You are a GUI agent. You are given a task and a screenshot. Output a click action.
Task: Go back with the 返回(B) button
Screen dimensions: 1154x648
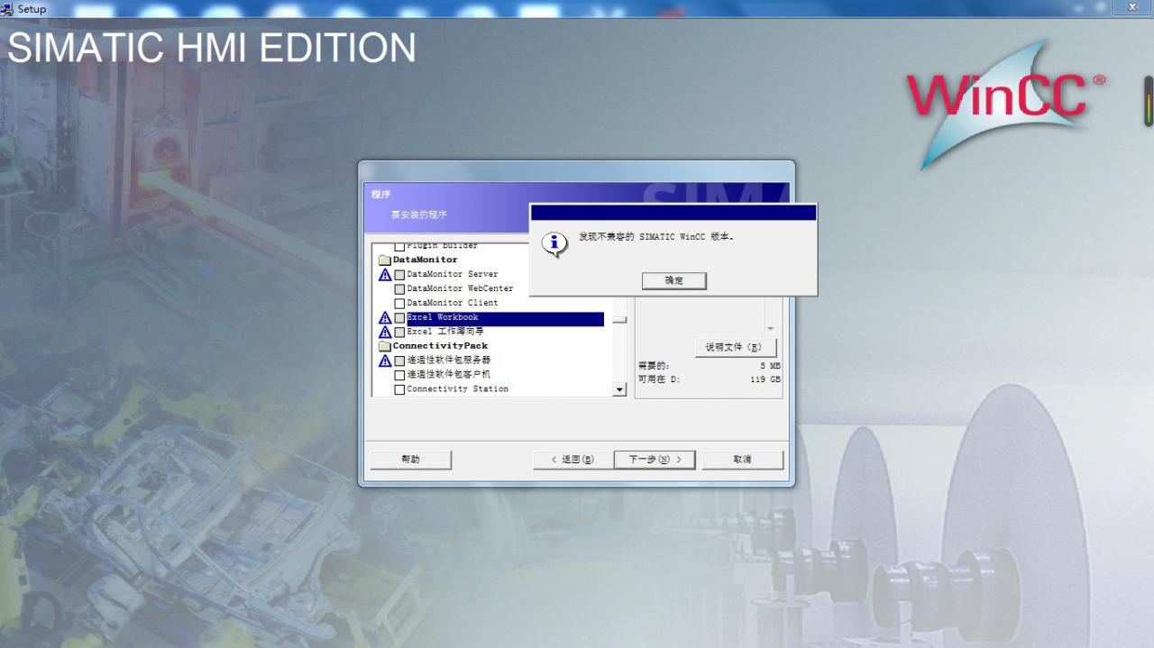pos(572,460)
